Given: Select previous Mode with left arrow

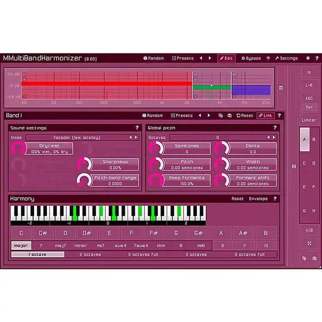Looking at the screenshot, I should (130, 138).
